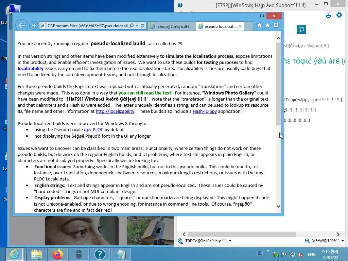348x261 pixels.
Task: Open the Contact support link in Help
Action: (306, 46)
